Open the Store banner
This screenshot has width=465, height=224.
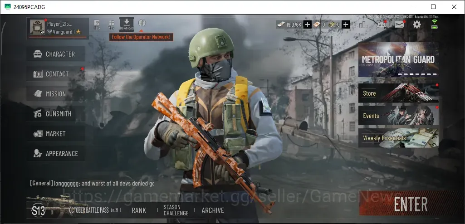coord(398,93)
